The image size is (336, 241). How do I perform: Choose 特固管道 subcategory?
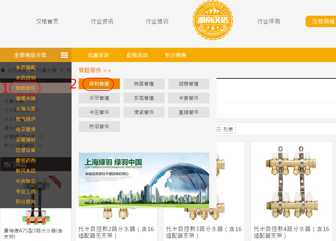[144, 84]
